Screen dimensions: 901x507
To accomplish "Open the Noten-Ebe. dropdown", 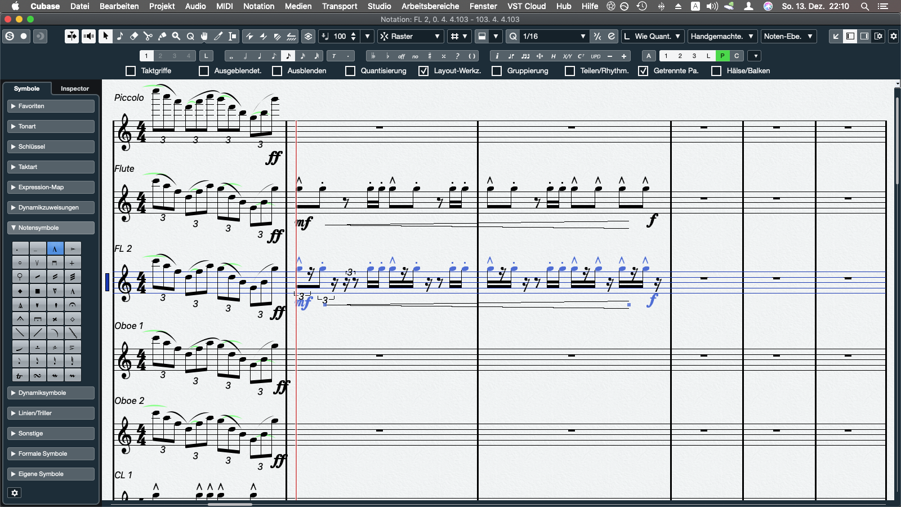I will (788, 36).
